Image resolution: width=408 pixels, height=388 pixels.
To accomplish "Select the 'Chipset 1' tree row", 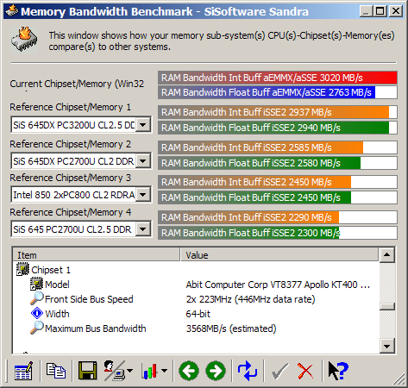I will [51, 270].
